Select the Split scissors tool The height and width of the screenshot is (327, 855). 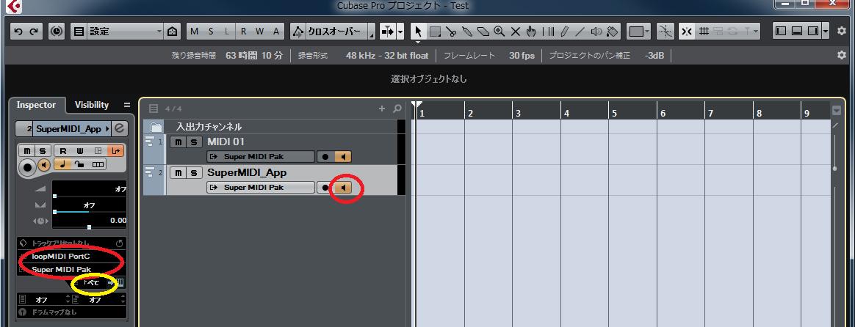point(451,32)
